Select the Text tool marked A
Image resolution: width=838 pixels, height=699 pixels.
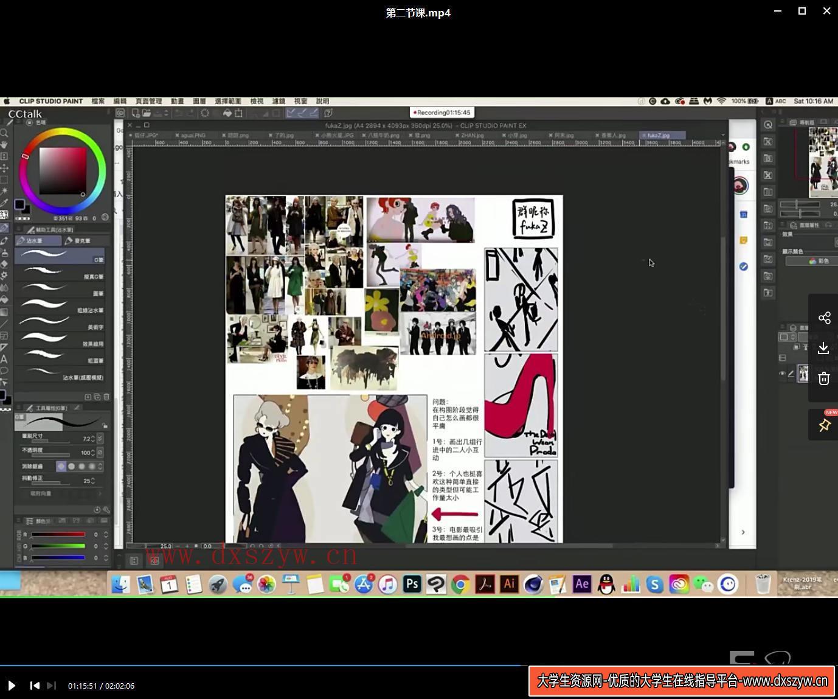click(x=4, y=359)
